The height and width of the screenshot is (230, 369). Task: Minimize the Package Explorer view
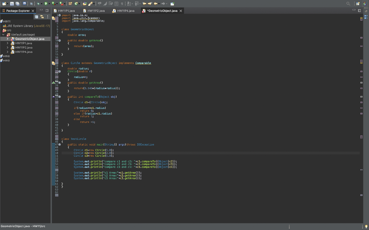coord(41,10)
